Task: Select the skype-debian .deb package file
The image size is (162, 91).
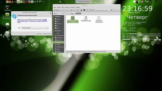Action: 73,19
